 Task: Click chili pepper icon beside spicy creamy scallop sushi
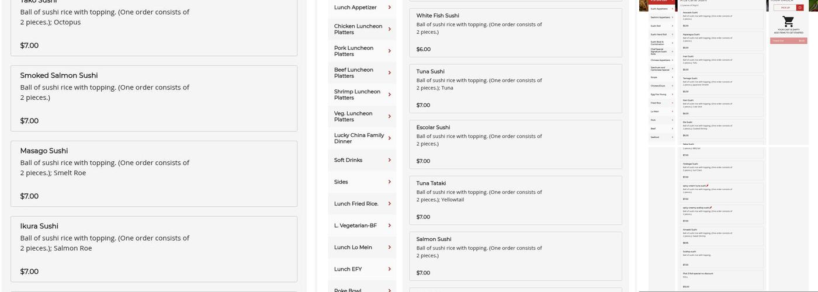(710, 207)
